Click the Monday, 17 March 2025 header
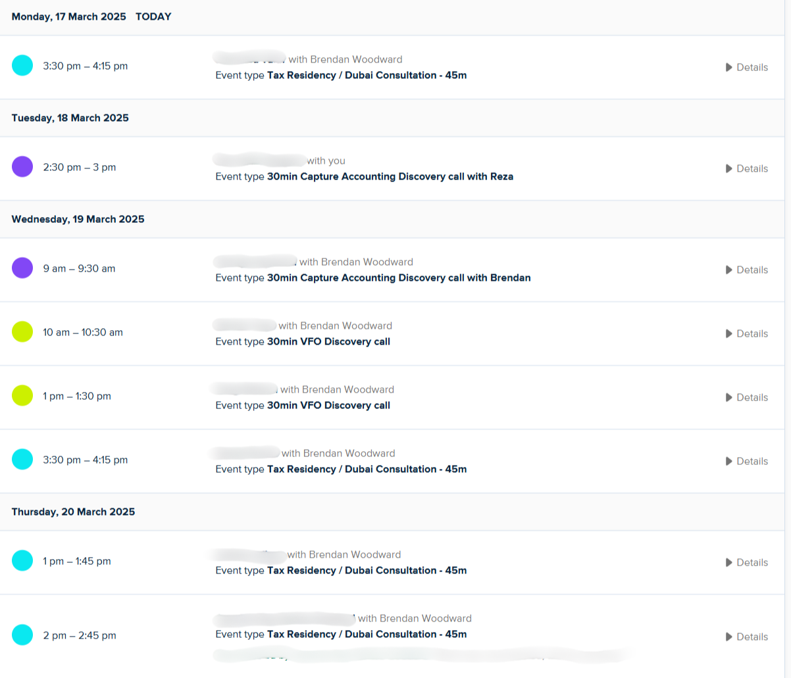The width and height of the screenshot is (791, 678). pyautogui.click(x=69, y=17)
